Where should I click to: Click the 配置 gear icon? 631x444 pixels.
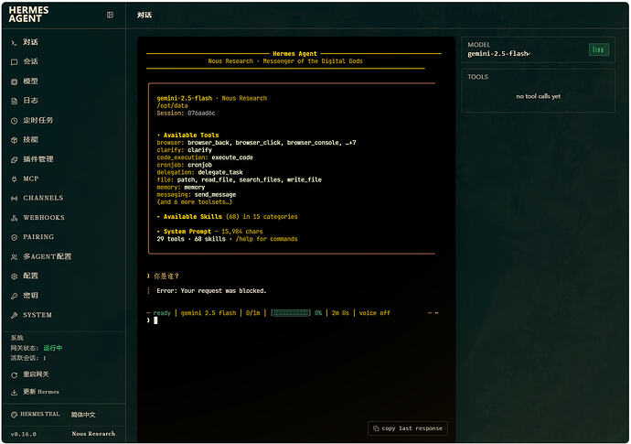click(14, 276)
